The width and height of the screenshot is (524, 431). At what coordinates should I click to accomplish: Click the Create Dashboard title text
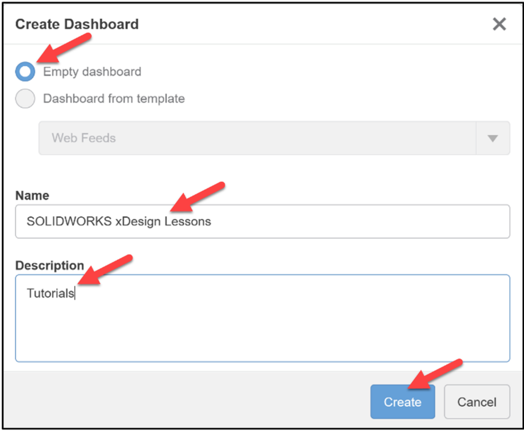pos(77,24)
